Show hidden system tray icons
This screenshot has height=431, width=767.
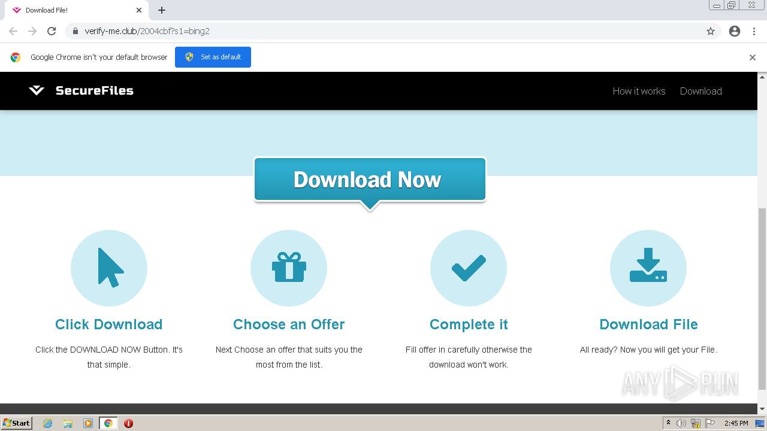click(668, 423)
